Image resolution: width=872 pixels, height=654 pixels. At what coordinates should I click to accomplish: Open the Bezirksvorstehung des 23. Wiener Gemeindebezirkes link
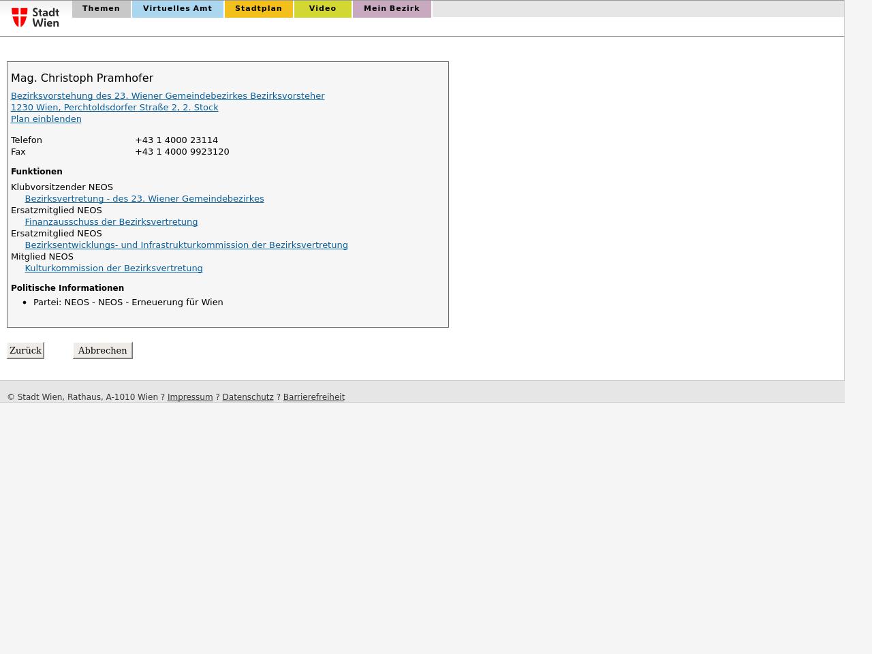(x=168, y=96)
